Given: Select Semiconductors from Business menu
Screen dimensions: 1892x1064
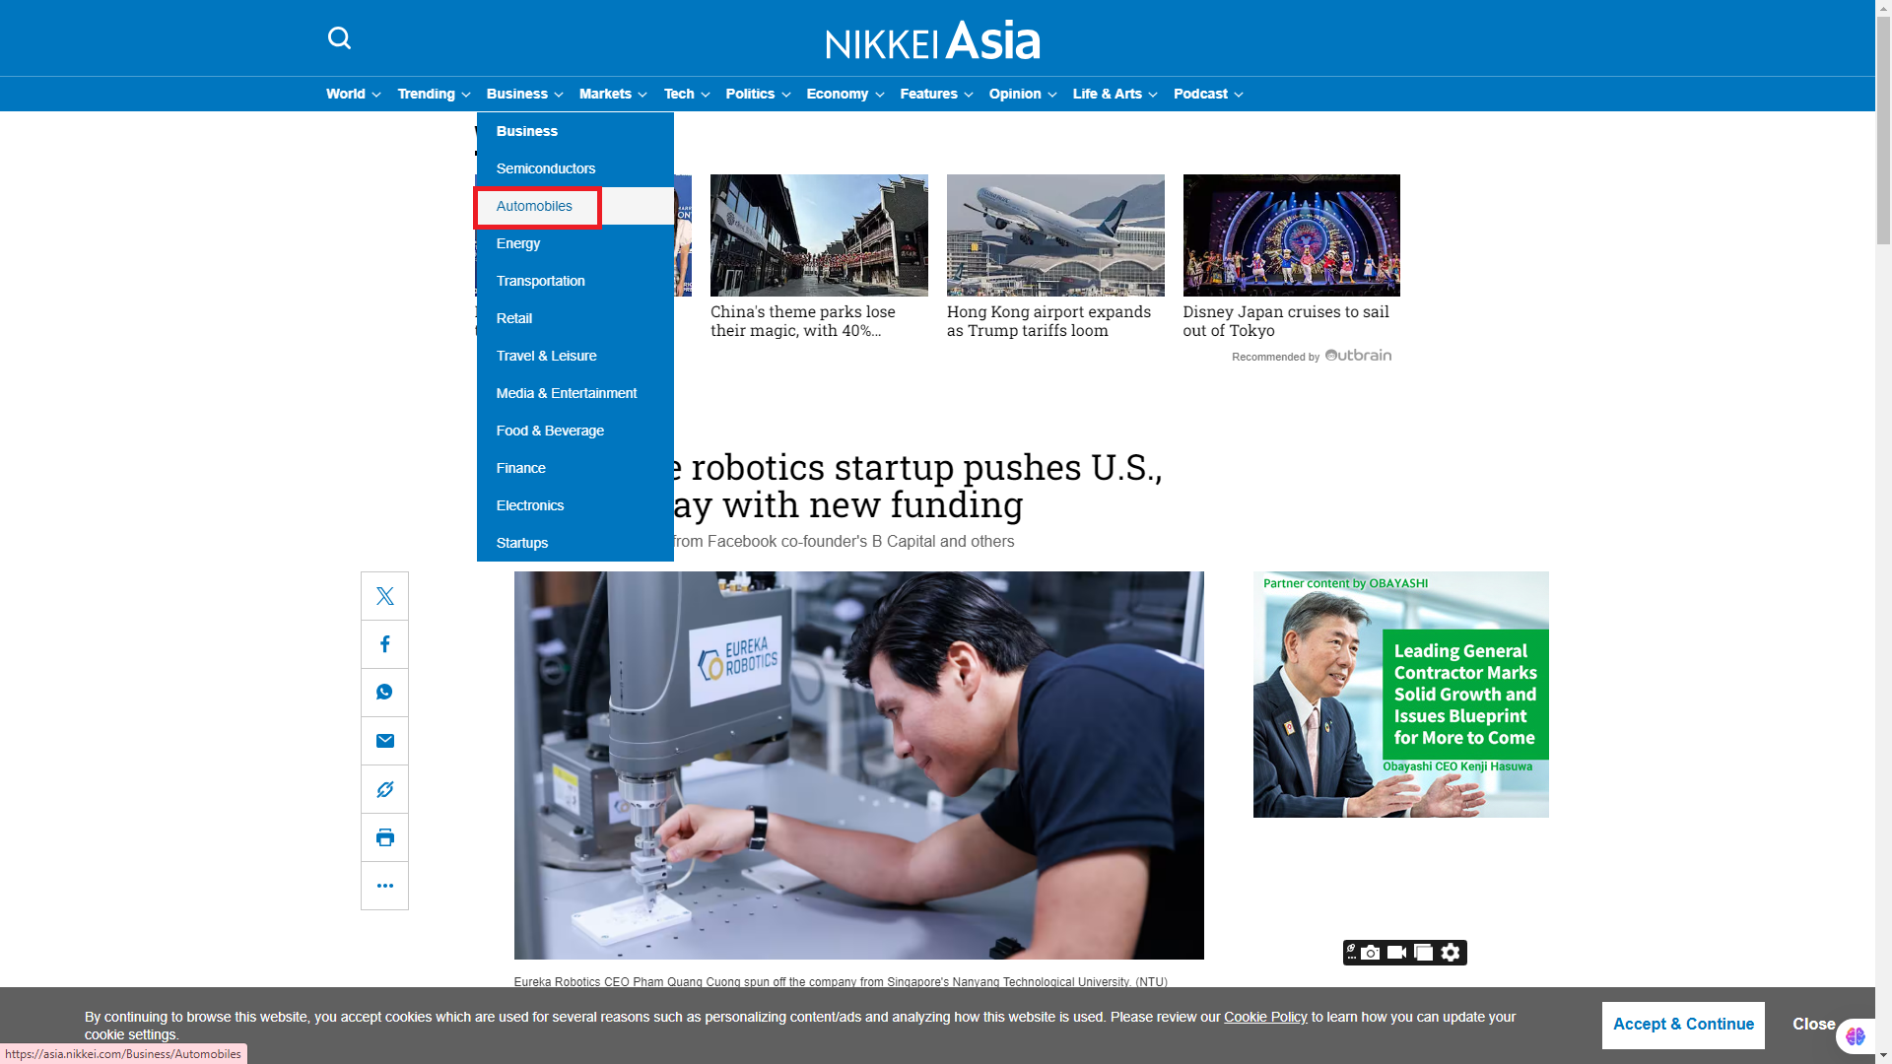Looking at the screenshot, I should pyautogui.click(x=545, y=168).
